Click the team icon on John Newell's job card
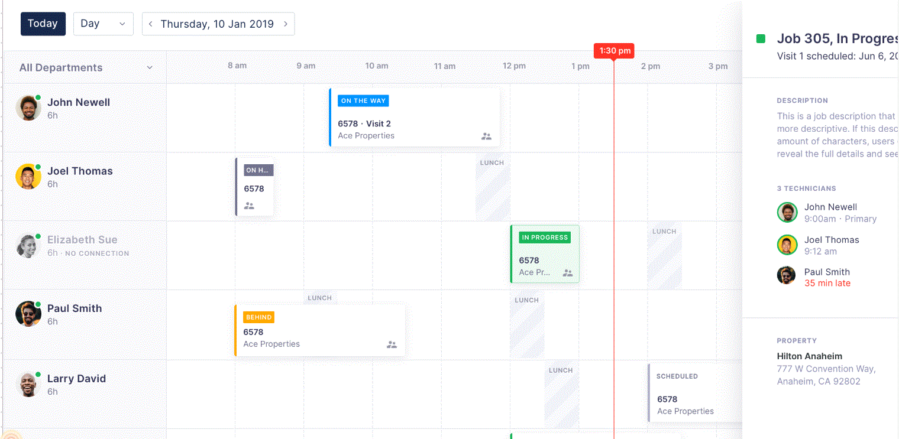The height and width of the screenshot is (439, 899). [486, 136]
